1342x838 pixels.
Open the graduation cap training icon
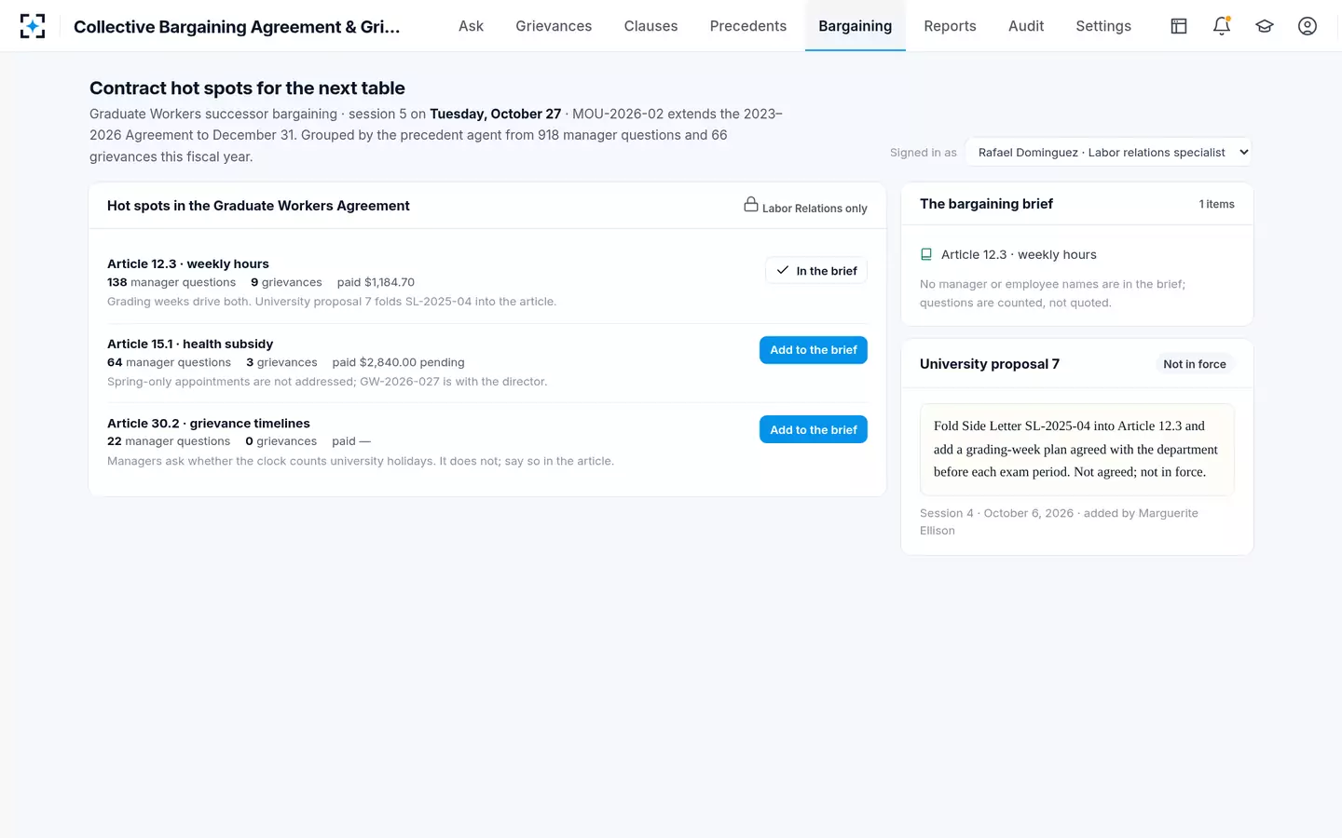pos(1265,26)
